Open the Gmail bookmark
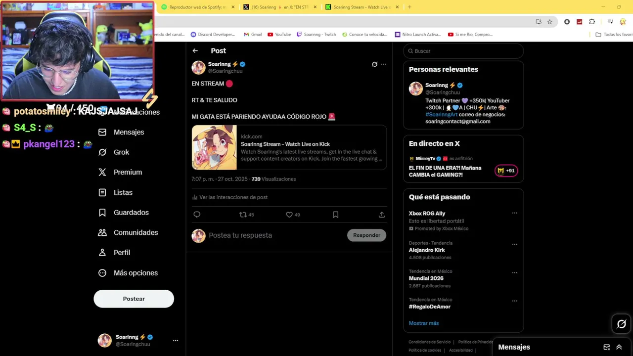 point(253,35)
